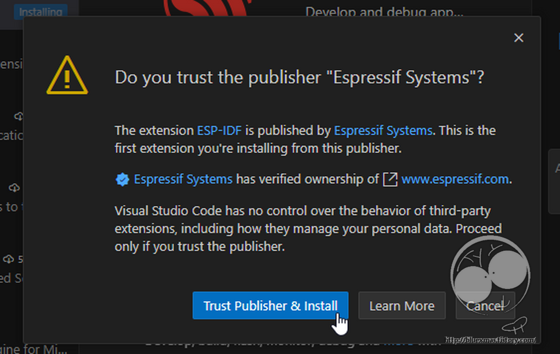Click verified Espressif Systems publisher link
Viewport: 560px width, 354px height.
coord(183,179)
